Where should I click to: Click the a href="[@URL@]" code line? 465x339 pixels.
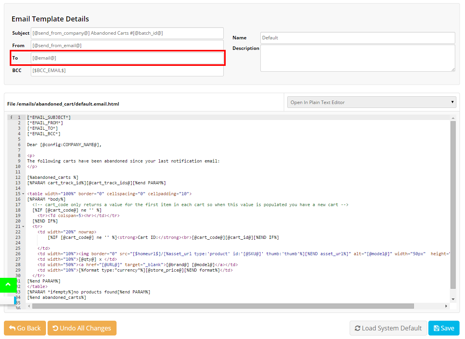pos(138,265)
